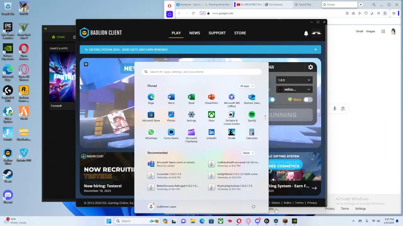The width and height of the screenshot is (403, 226).
Task: Dismiss the Gifting System 2024 banner
Action: [x=315, y=50]
